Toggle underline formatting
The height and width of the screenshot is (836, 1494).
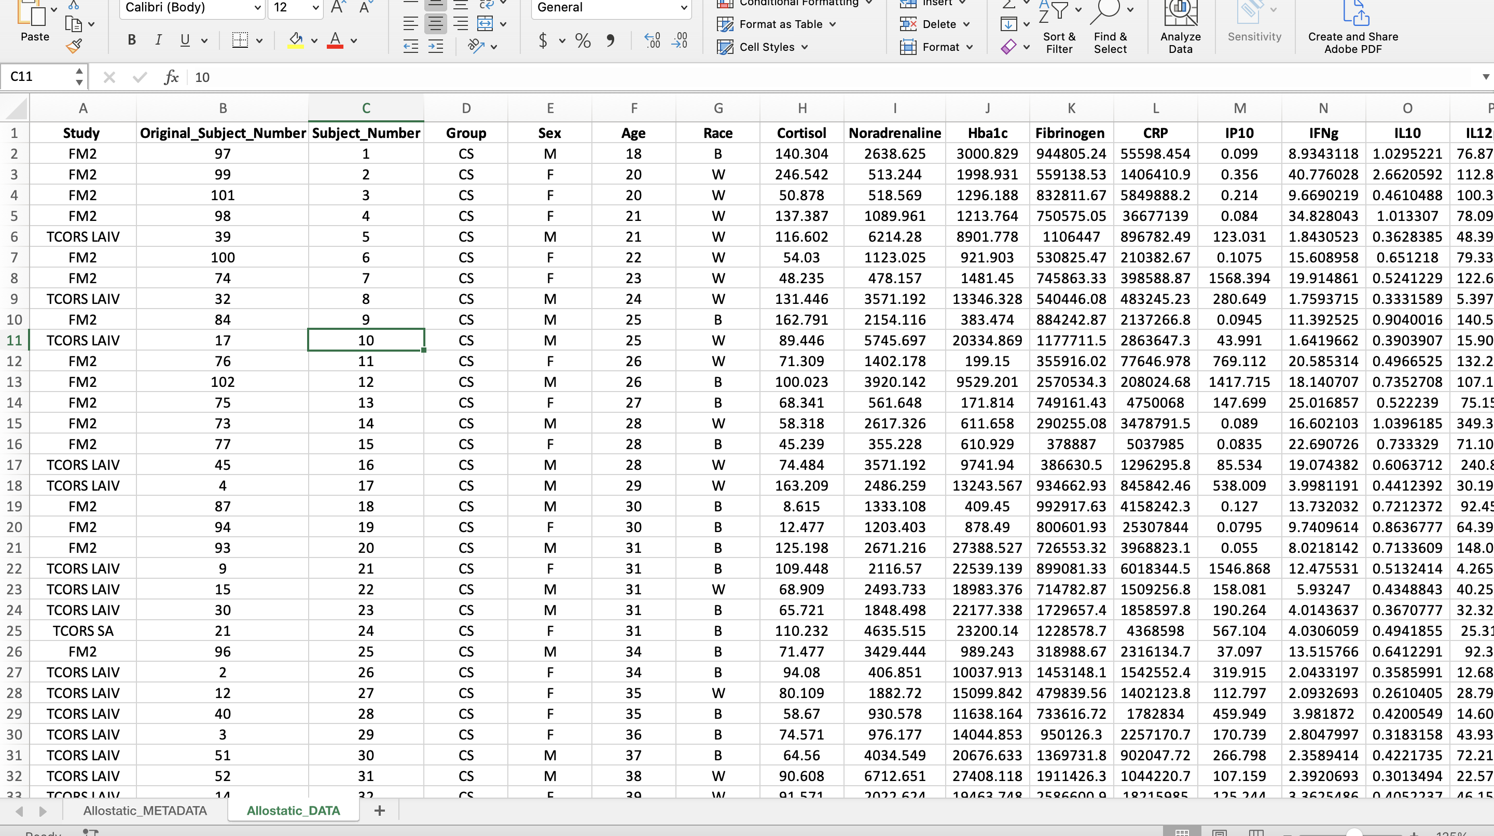[x=185, y=40]
